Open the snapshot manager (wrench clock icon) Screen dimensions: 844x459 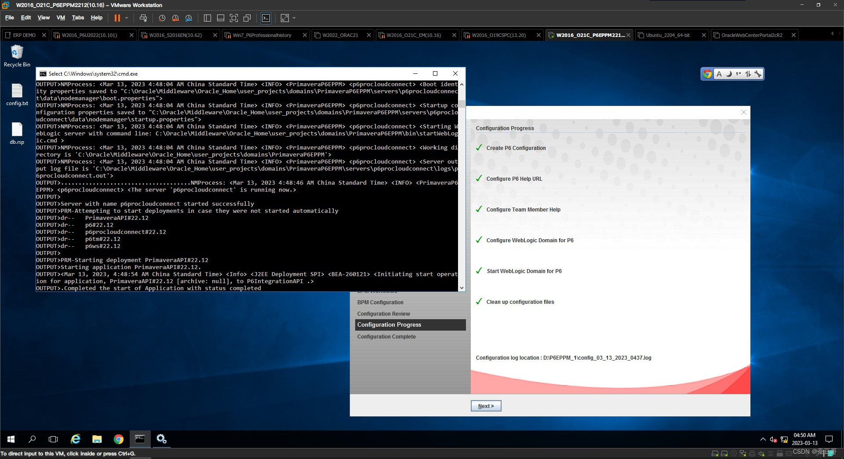coord(189,18)
